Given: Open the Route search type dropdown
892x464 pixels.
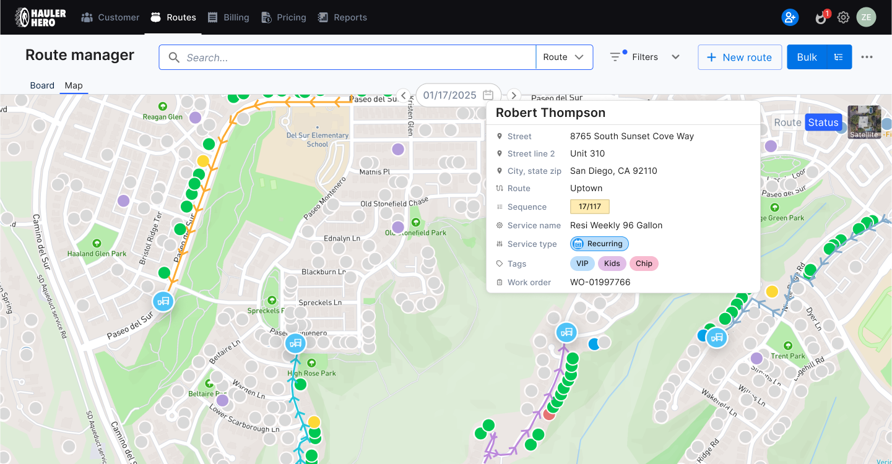Looking at the screenshot, I should 564,56.
